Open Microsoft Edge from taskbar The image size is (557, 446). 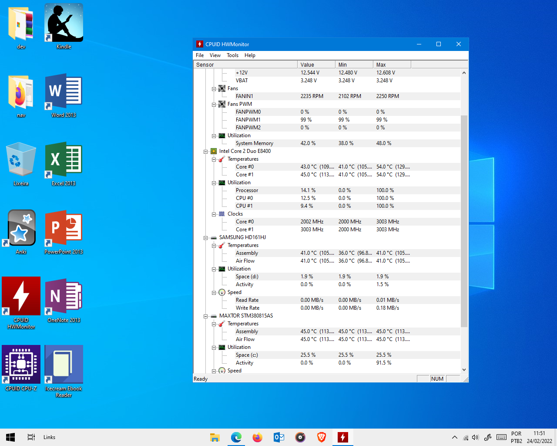pos(236,437)
